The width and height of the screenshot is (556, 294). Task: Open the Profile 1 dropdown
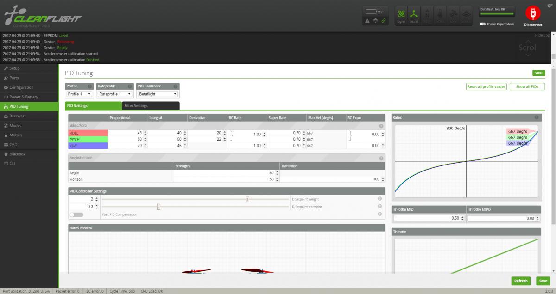point(80,94)
